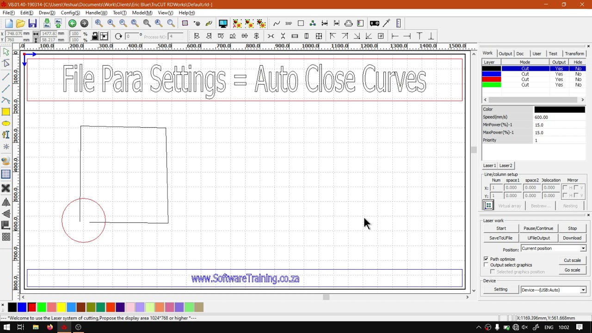
Task: Click the device Setting button
Action: coord(501,290)
